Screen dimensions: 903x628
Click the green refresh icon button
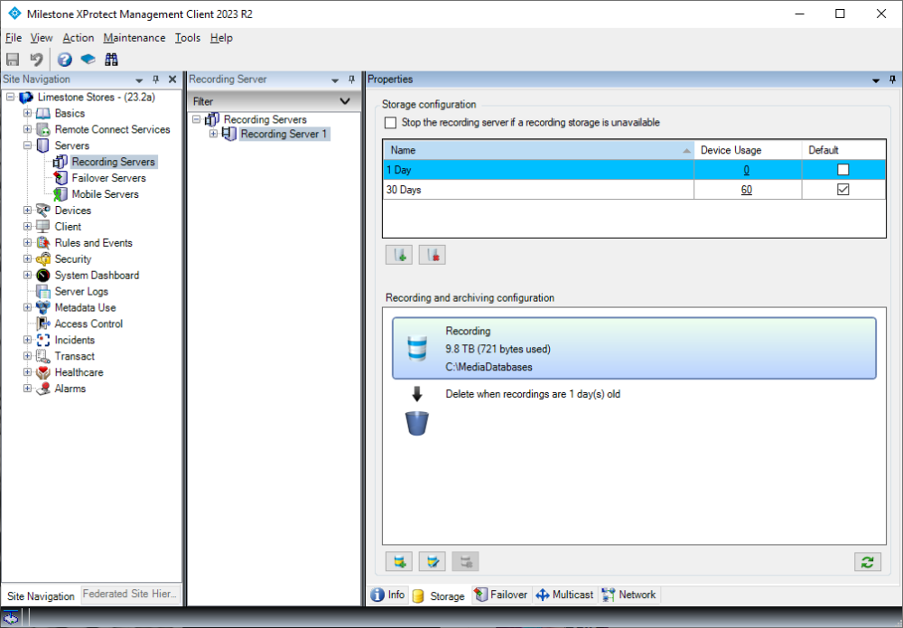pos(867,562)
